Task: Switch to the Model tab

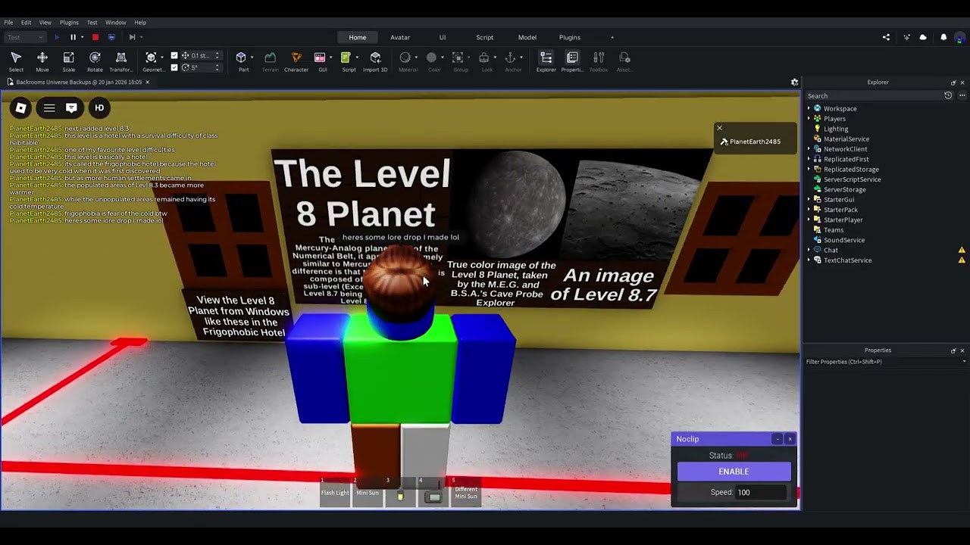Action: click(527, 37)
